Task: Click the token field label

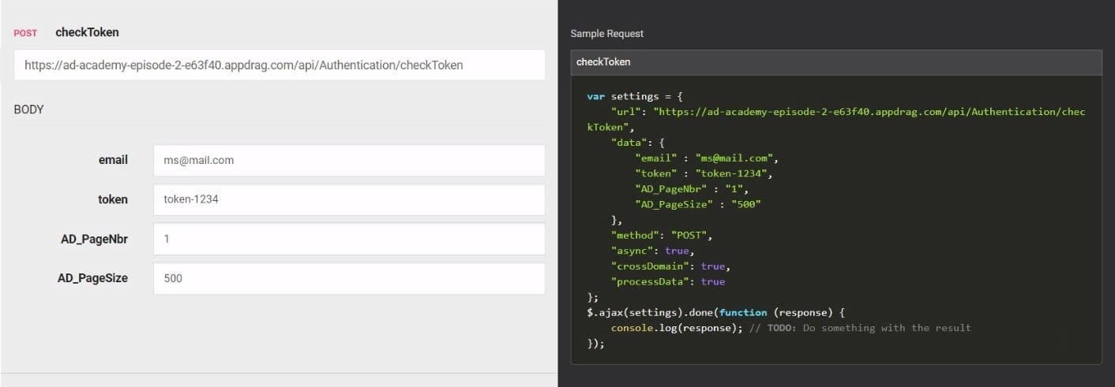Action: click(112, 199)
